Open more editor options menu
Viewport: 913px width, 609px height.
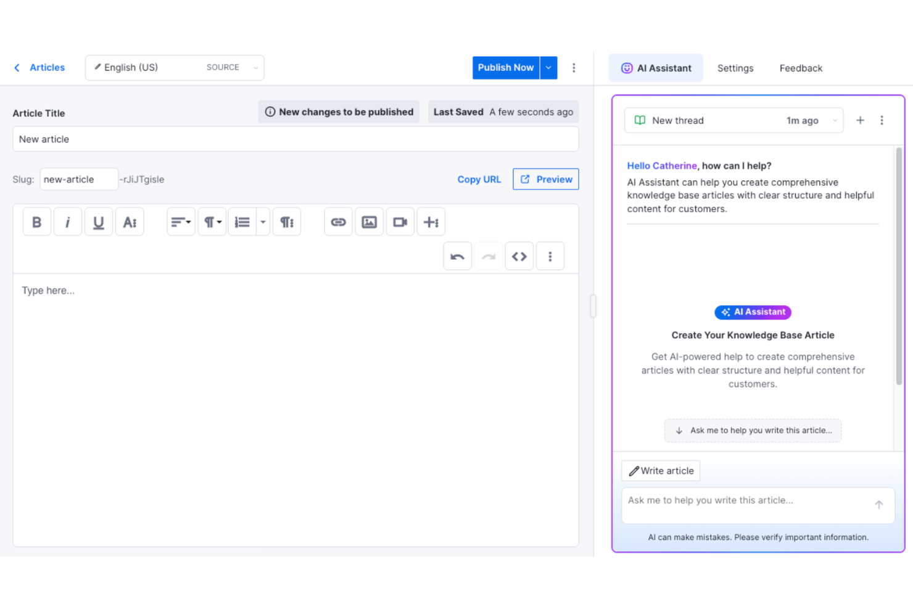550,255
